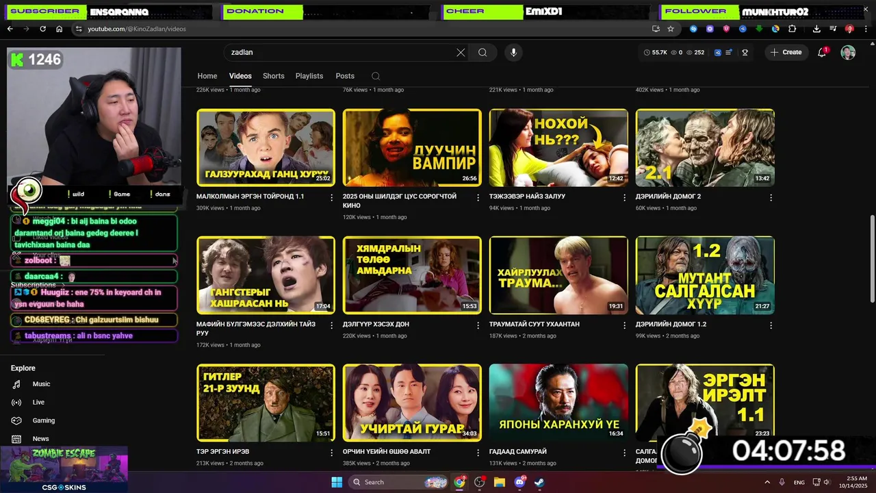This screenshot has height=493, width=876.
Task: Open the 'ТЭЖЭЭВЭР НАЙЗ ЗАЛУУ' video title
Action: click(x=527, y=197)
